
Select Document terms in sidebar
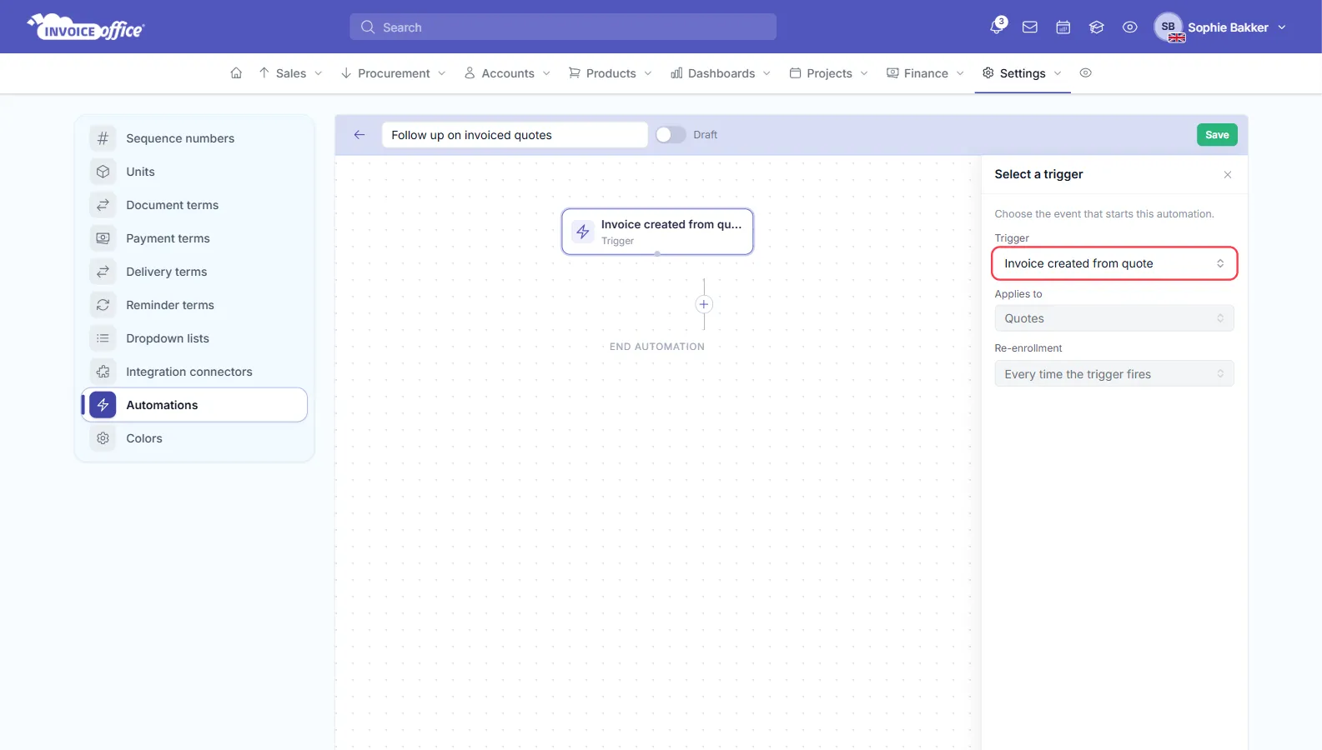coord(194,204)
